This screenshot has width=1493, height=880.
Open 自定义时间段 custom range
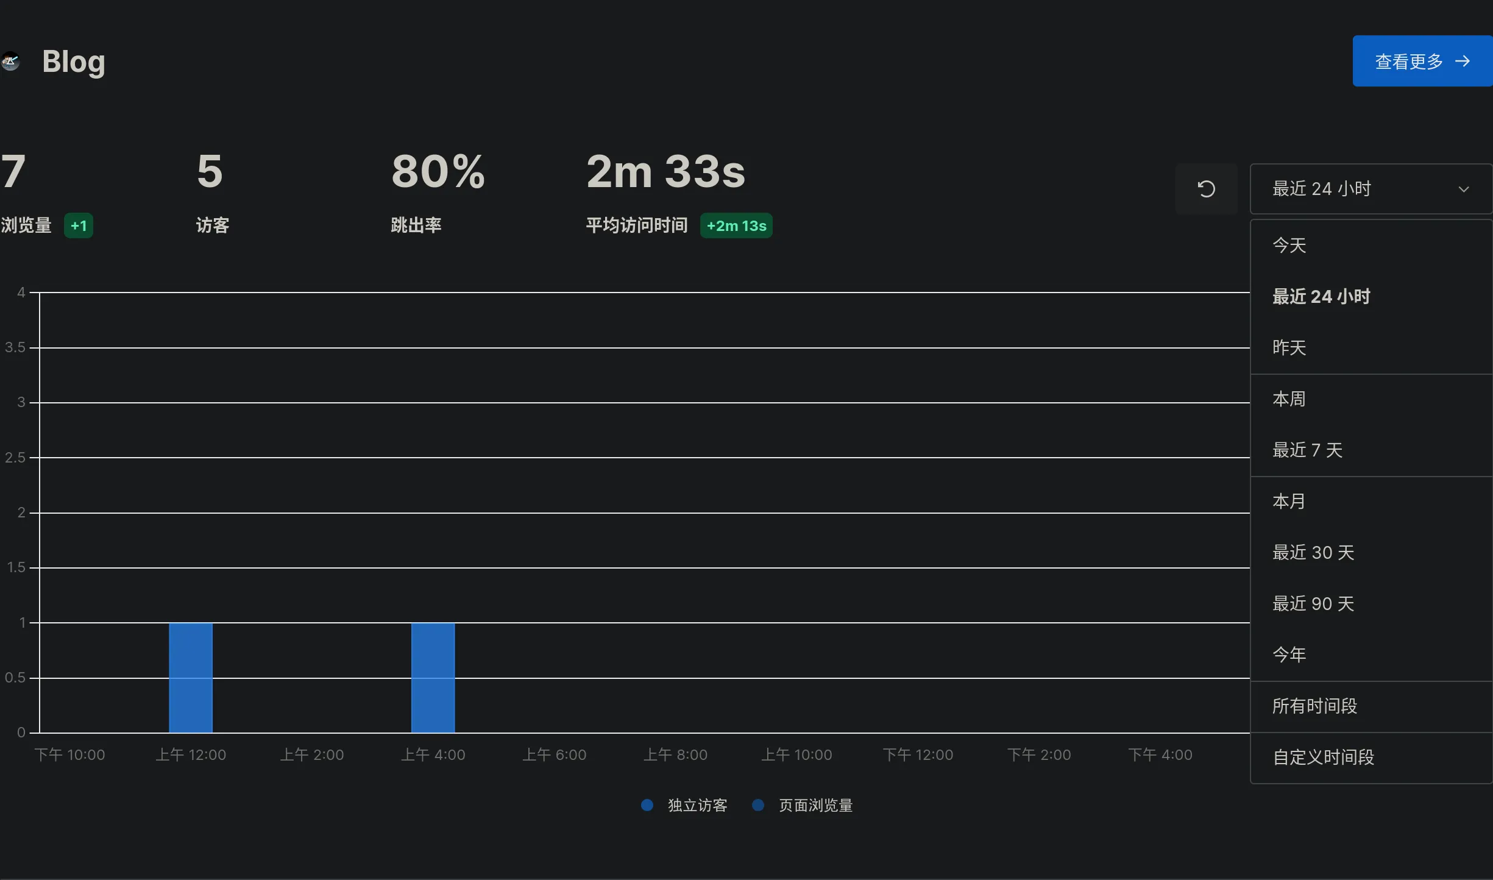pos(1324,757)
